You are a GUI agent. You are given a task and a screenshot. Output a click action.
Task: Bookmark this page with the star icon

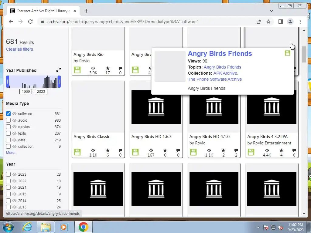[268, 22]
